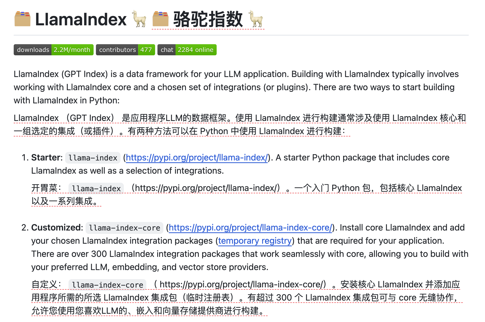This screenshot has height=322, width=485.
Task: Click the llama emoji after LlamaIndex title
Action: [139, 19]
